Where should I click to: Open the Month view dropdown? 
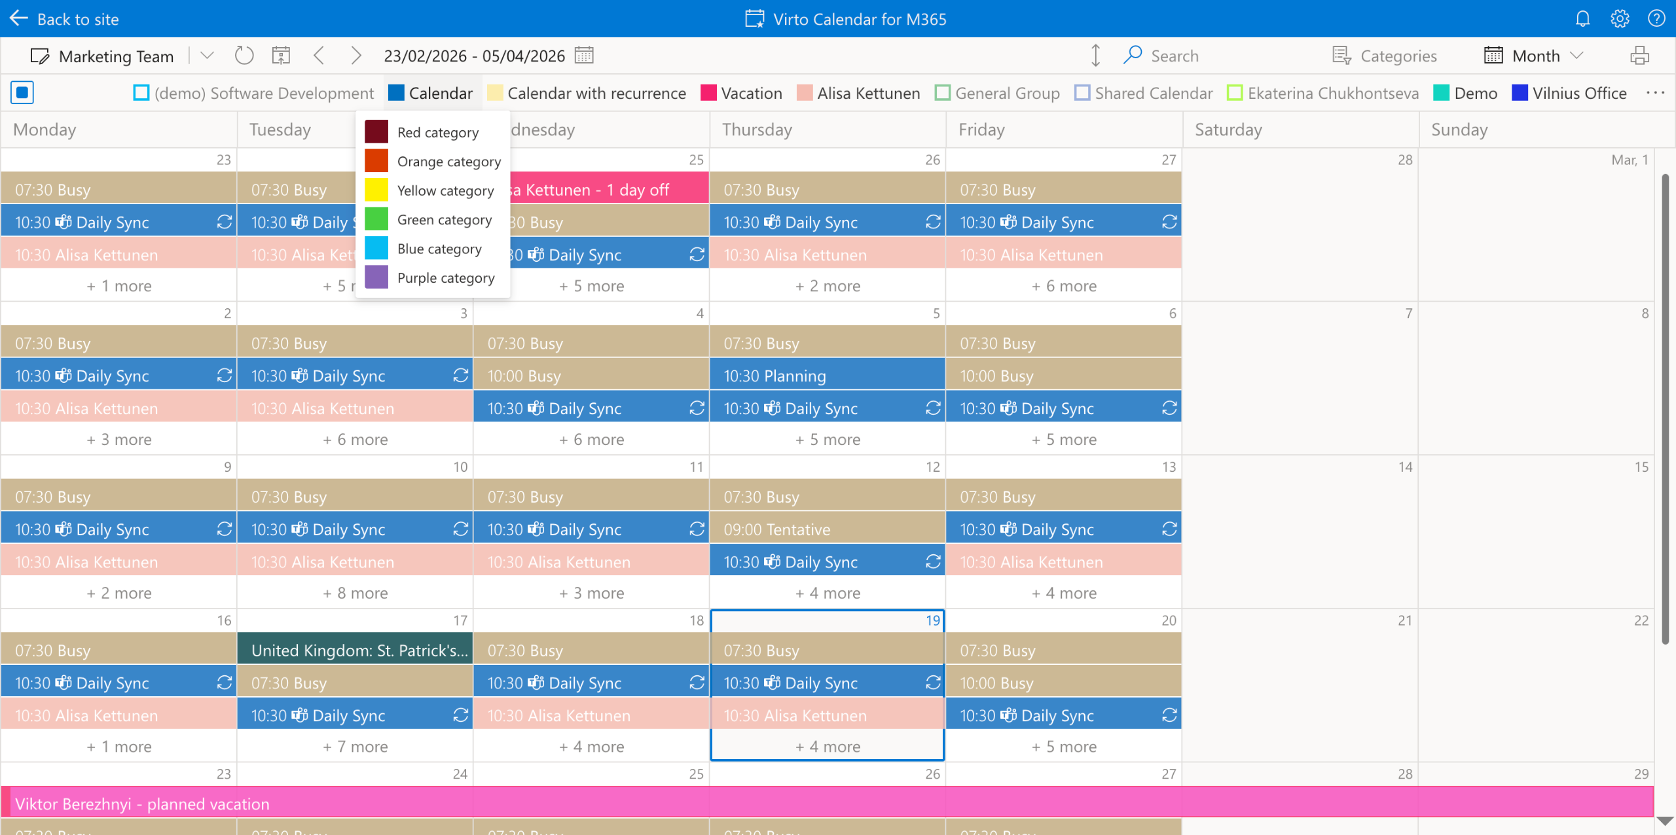coord(1533,56)
